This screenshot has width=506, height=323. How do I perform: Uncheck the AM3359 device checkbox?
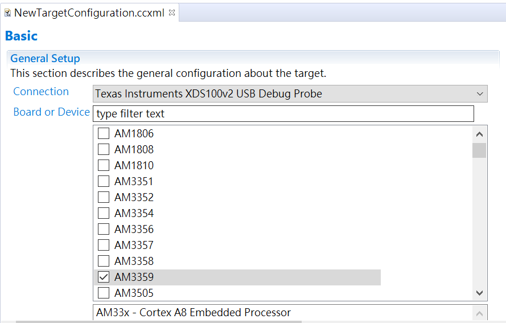point(104,277)
